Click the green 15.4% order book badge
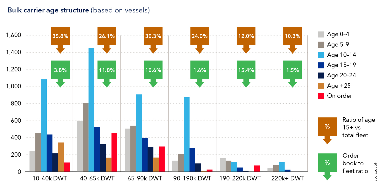The image size is (381, 189). (x=246, y=71)
